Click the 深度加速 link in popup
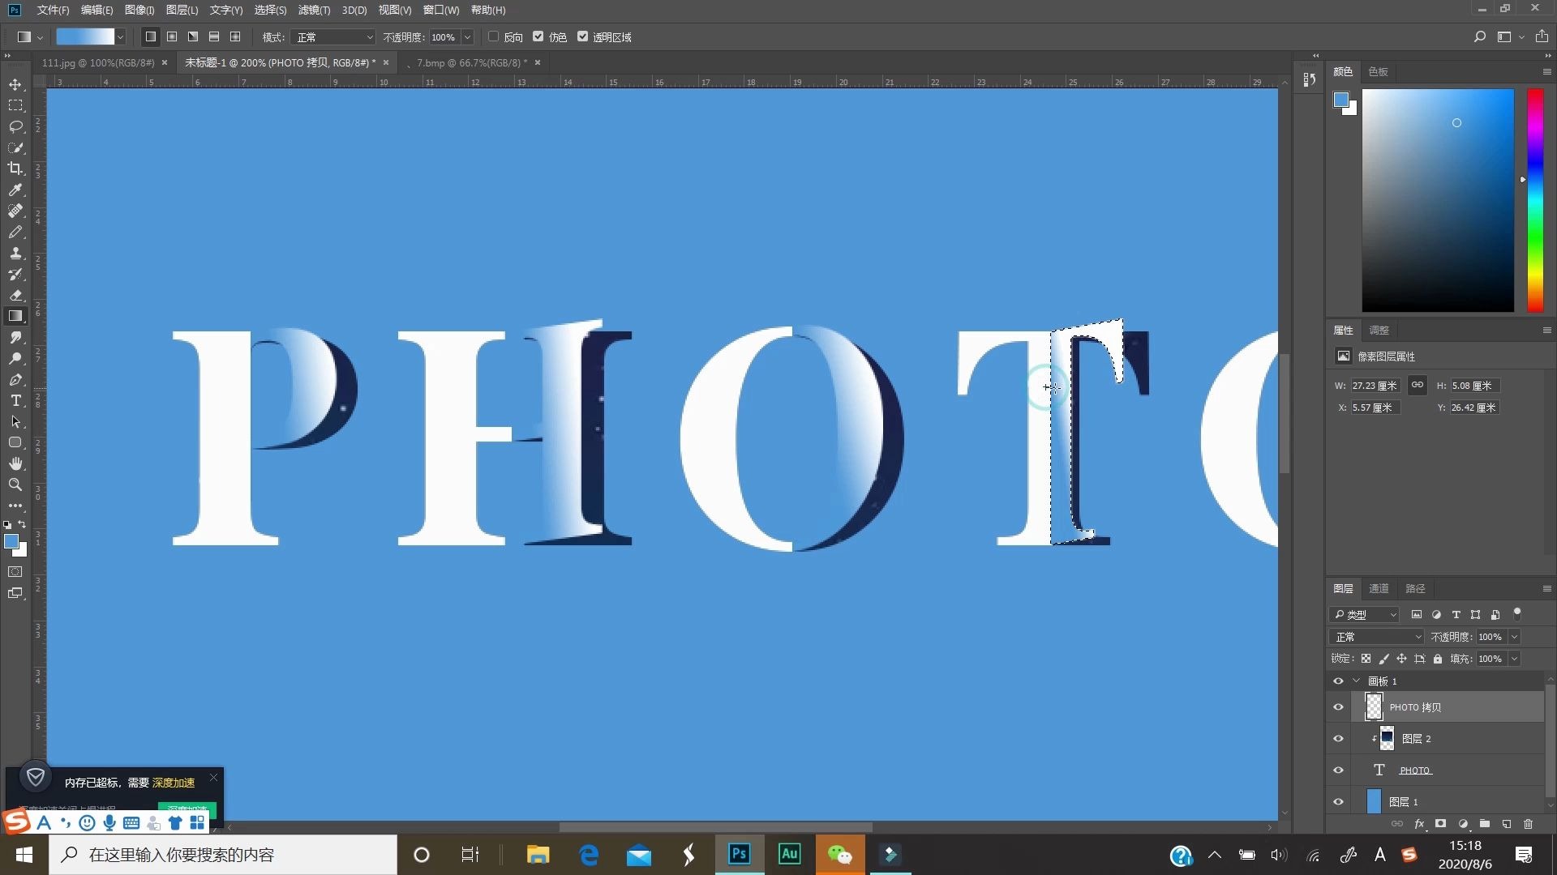 click(174, 783)
